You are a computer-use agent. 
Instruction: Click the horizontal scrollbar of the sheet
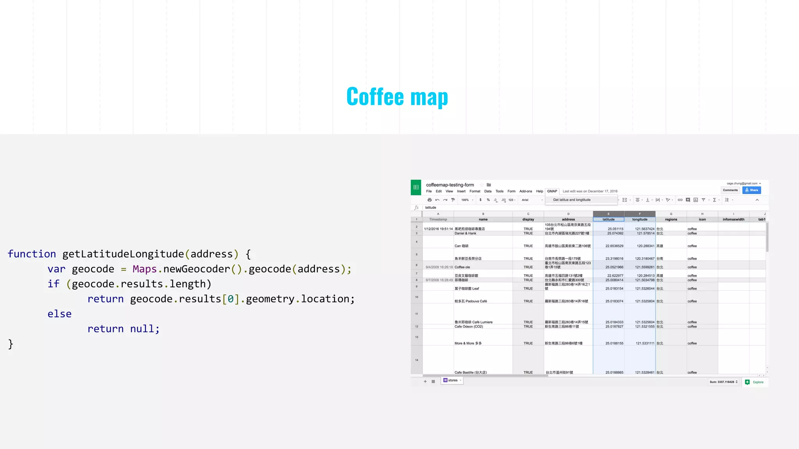tap(486, 376)
